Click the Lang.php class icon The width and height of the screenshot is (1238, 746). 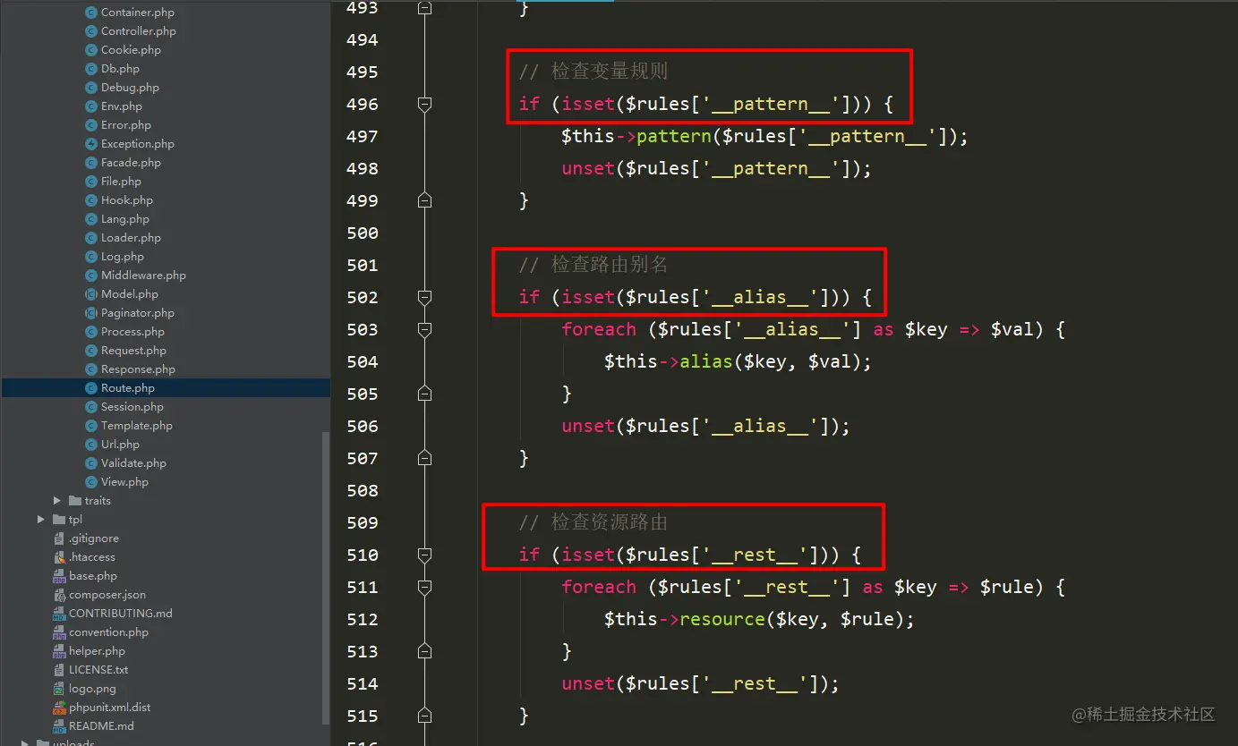coord(91,219)
